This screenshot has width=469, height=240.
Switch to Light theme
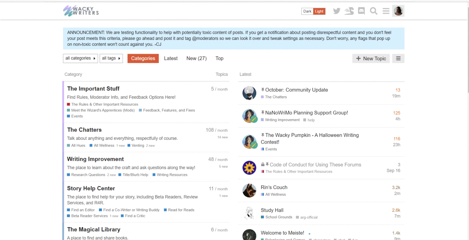tap(319, 11)
